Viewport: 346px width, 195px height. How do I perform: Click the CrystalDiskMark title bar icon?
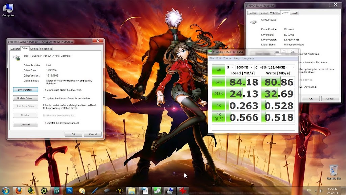[x=210, y=52]
